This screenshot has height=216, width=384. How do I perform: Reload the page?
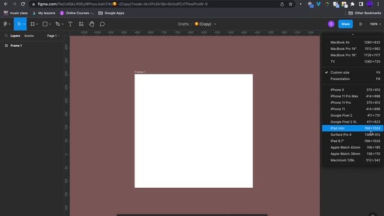pos(23,4)
